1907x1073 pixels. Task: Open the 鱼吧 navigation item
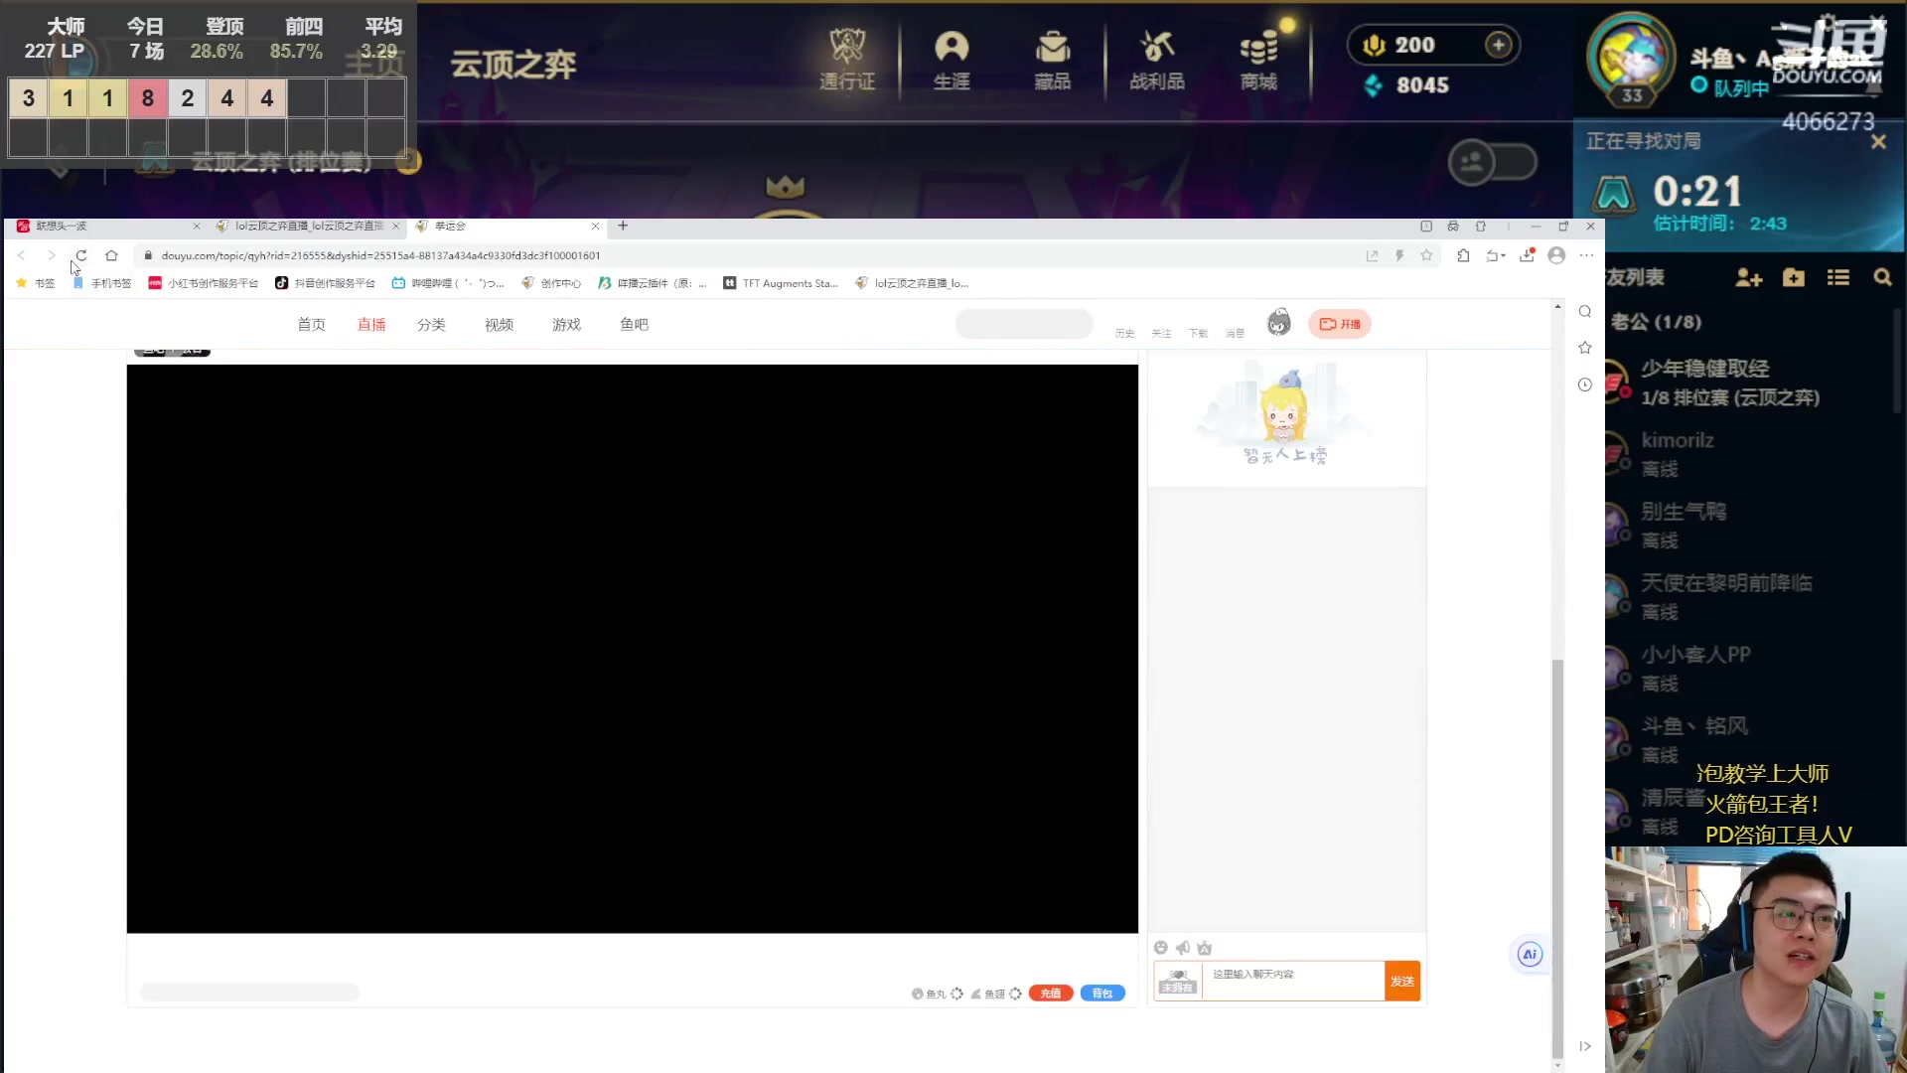coord(634,325)
